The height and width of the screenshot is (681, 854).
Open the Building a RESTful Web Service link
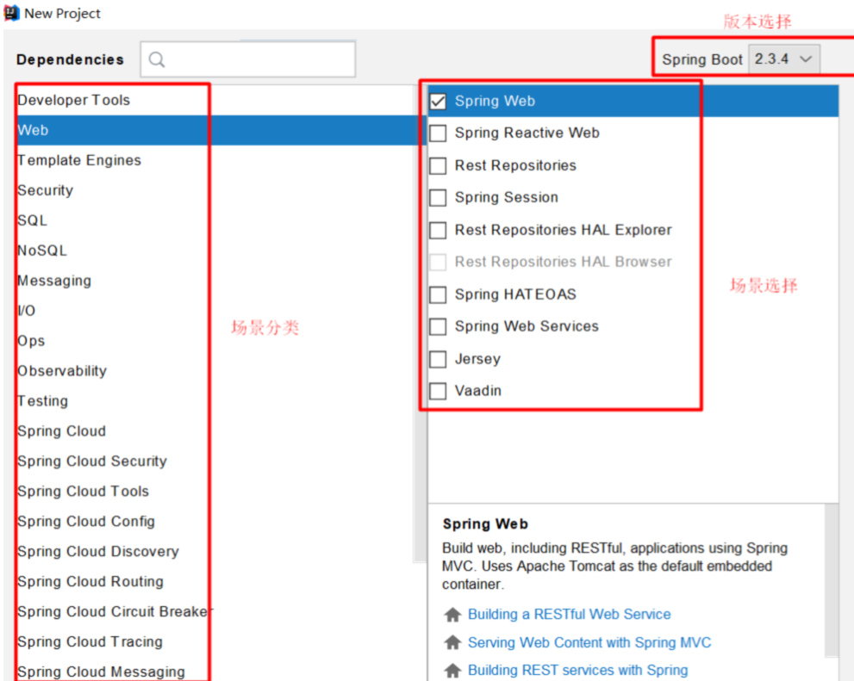[x=569, y=615]
